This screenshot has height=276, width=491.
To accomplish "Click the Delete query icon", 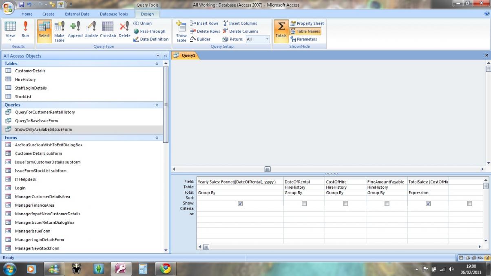I will (x=124, y=31).
